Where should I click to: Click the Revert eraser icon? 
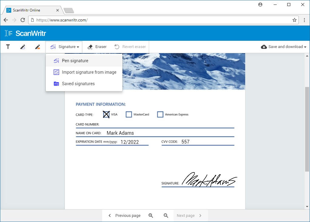[x=117, y=47]
